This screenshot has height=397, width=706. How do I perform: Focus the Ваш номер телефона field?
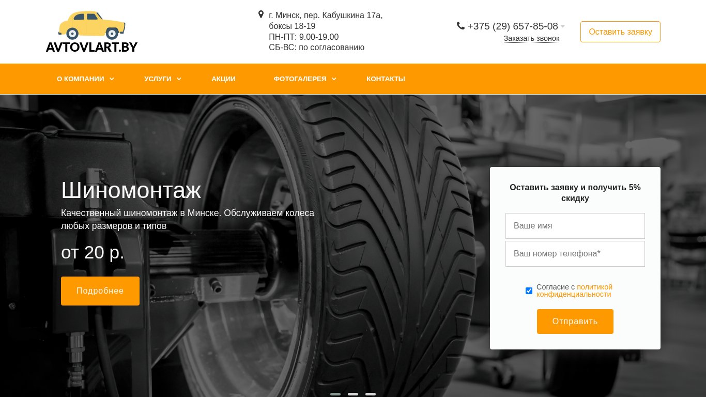click(575, 254)
